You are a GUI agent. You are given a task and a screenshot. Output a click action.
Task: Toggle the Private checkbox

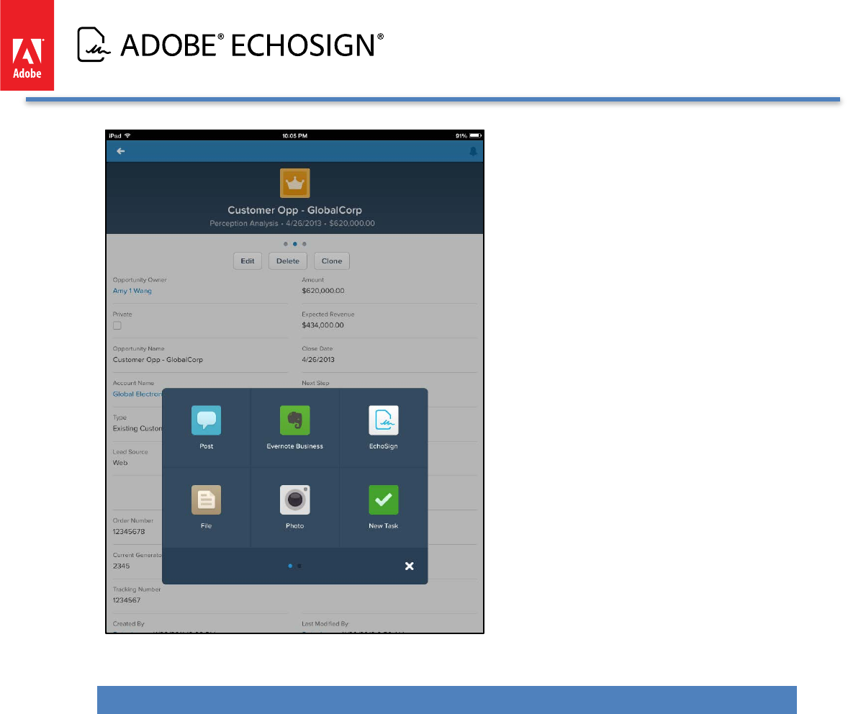pos(117,325)
